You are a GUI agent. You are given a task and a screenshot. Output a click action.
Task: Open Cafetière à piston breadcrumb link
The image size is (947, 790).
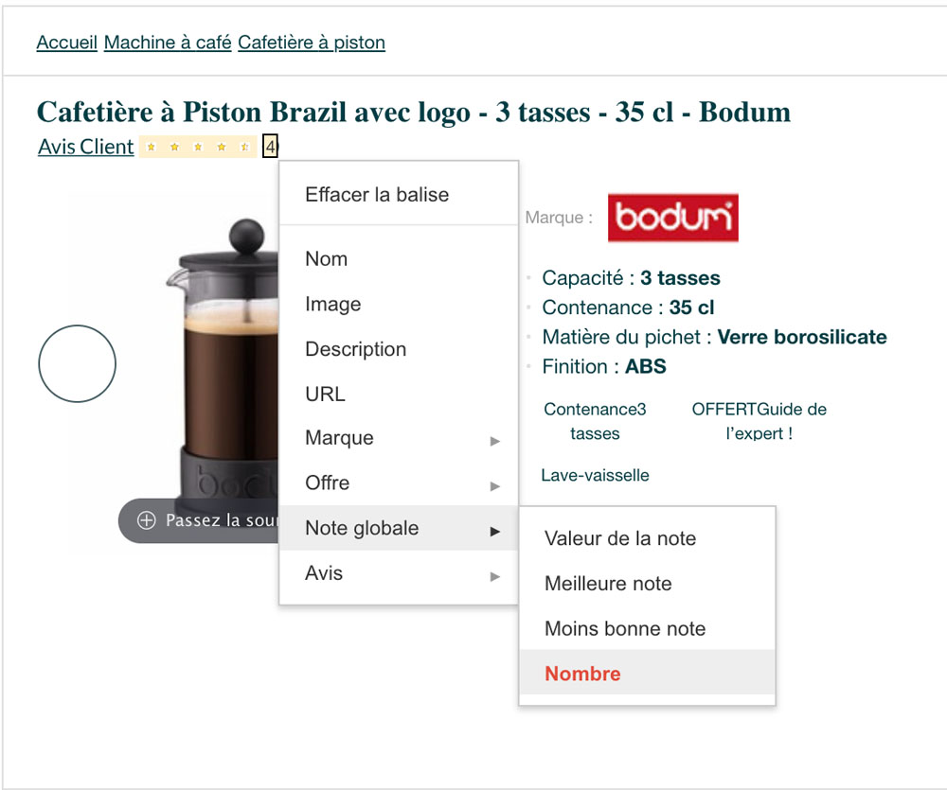(311, 43)
